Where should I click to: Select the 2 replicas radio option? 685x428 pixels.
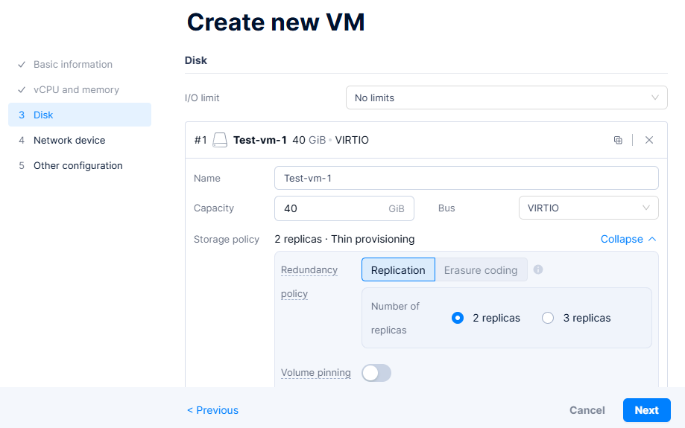click(x=458, y=318)
